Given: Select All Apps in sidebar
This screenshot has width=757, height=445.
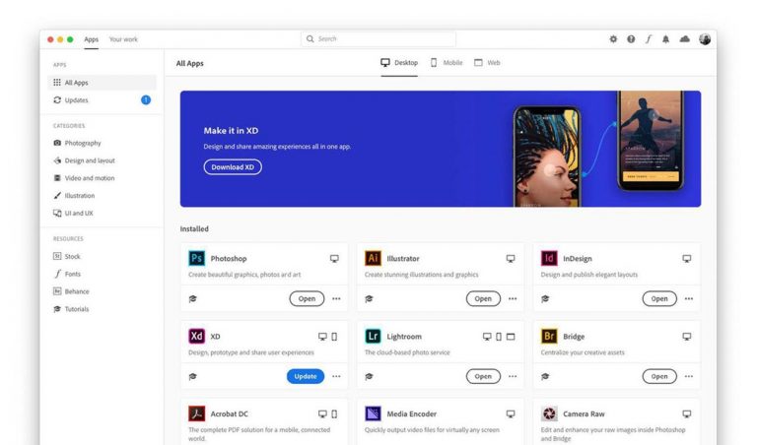Looking at the screenshot, I should (x=102, y=83).
